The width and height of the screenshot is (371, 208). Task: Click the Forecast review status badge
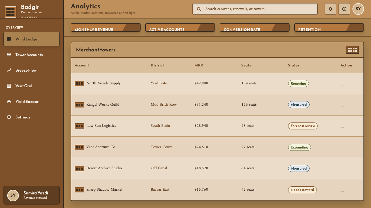303,126
